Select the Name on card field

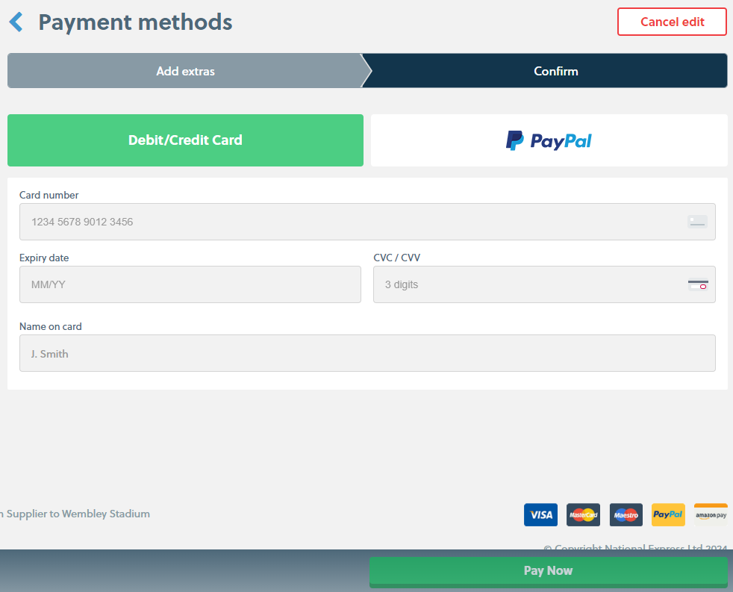[366, 353]
